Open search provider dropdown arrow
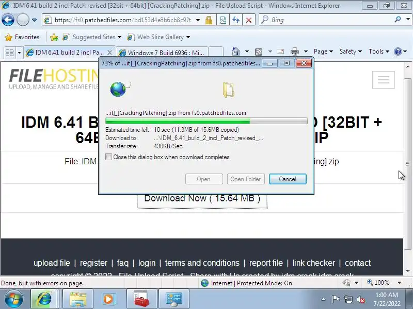The width and height of the screenshot is (413, 309). (408, 20)
